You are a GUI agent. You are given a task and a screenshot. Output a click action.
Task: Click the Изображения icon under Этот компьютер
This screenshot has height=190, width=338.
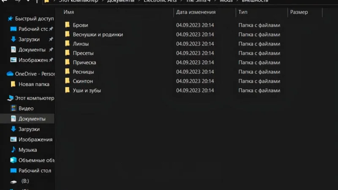pos(14,139)
